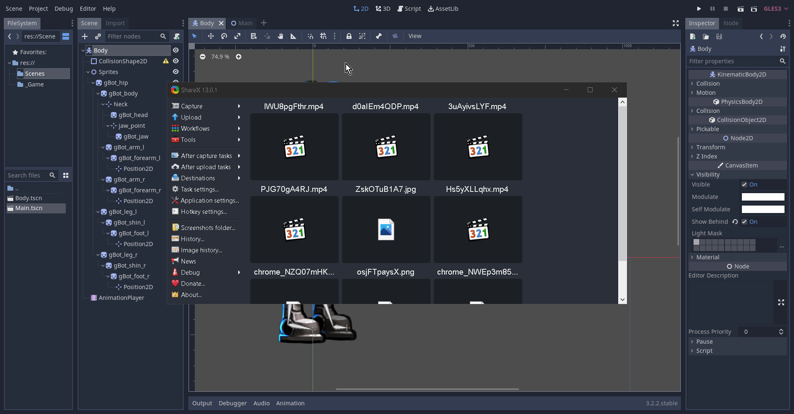
Task: Click the Filter nodes search field
Action: click(x=137, y=36)
